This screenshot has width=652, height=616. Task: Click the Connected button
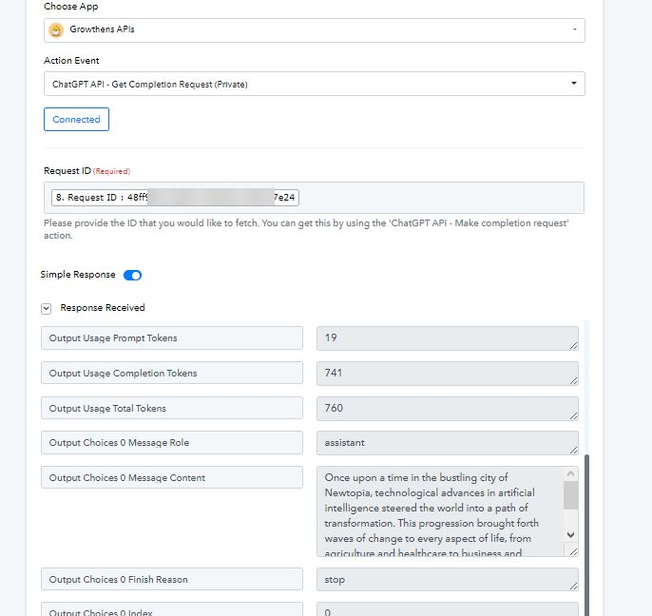pos(76,120)
